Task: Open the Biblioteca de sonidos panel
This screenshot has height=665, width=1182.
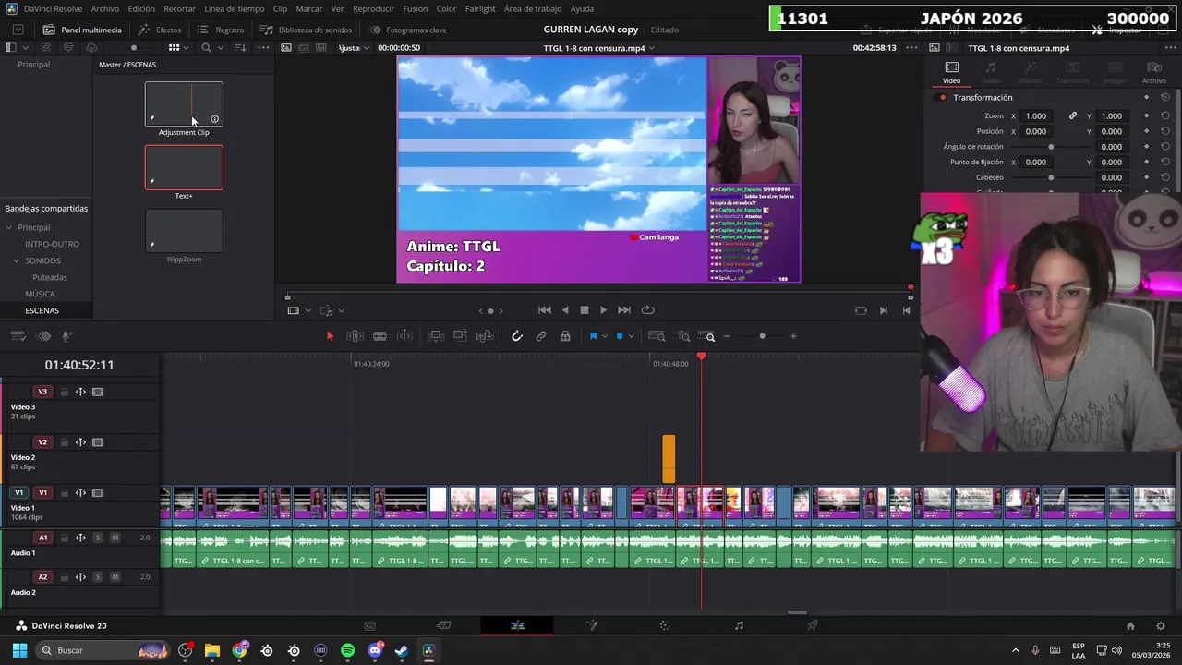Action: click(x=306, y=30)
